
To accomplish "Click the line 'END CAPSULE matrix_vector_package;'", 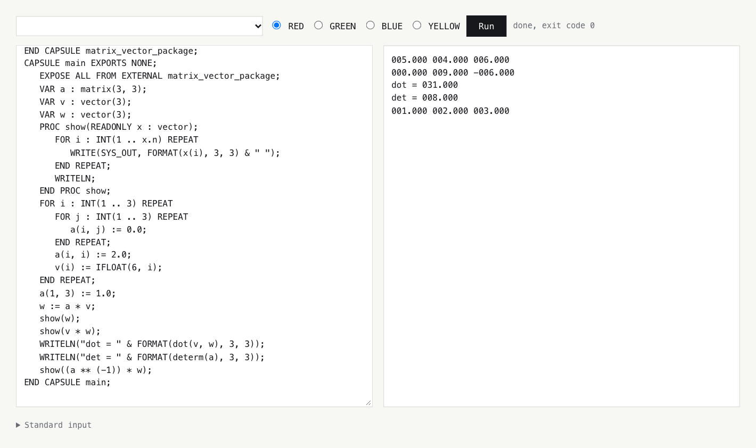I will coord(111,51).
